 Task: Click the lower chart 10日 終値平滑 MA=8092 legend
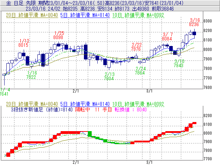(x=138, y=104)
